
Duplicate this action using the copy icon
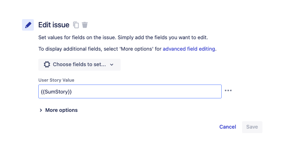tap(76, 25)
